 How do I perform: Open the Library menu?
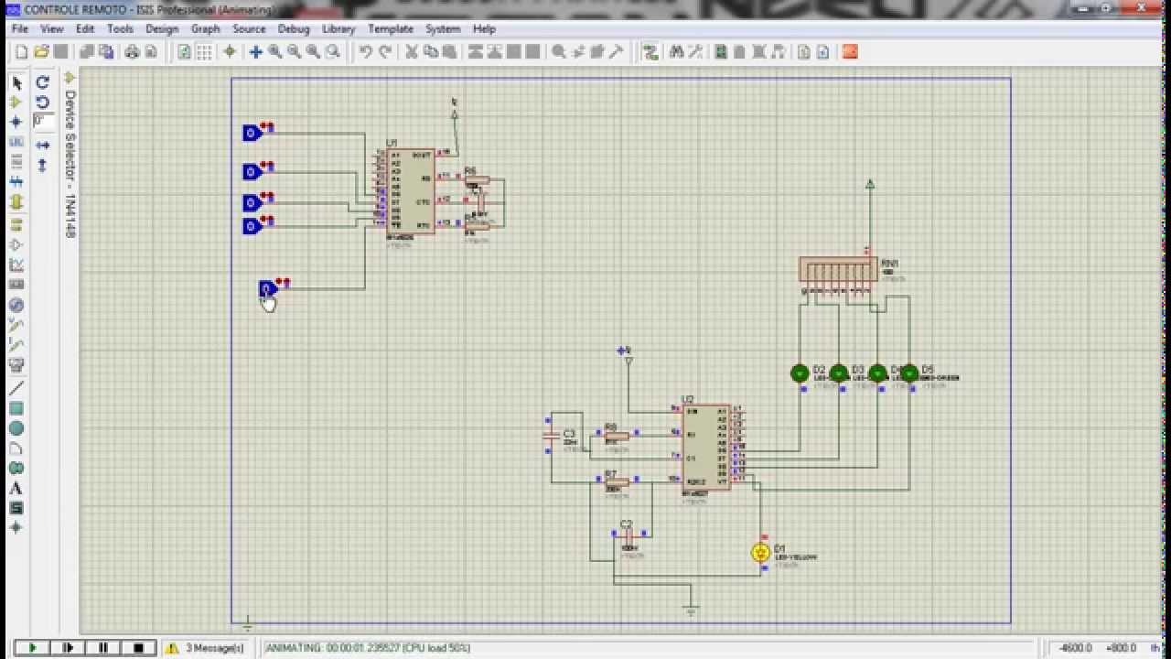click(x=338, y=29)
